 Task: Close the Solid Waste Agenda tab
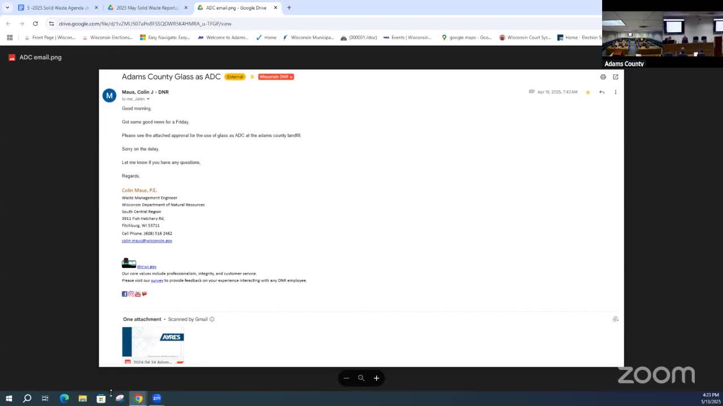tap(96, 8)
